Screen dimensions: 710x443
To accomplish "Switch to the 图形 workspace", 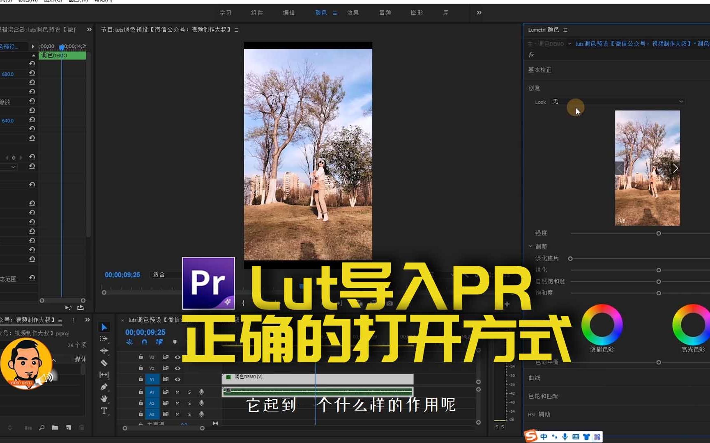I will point(417,13).
